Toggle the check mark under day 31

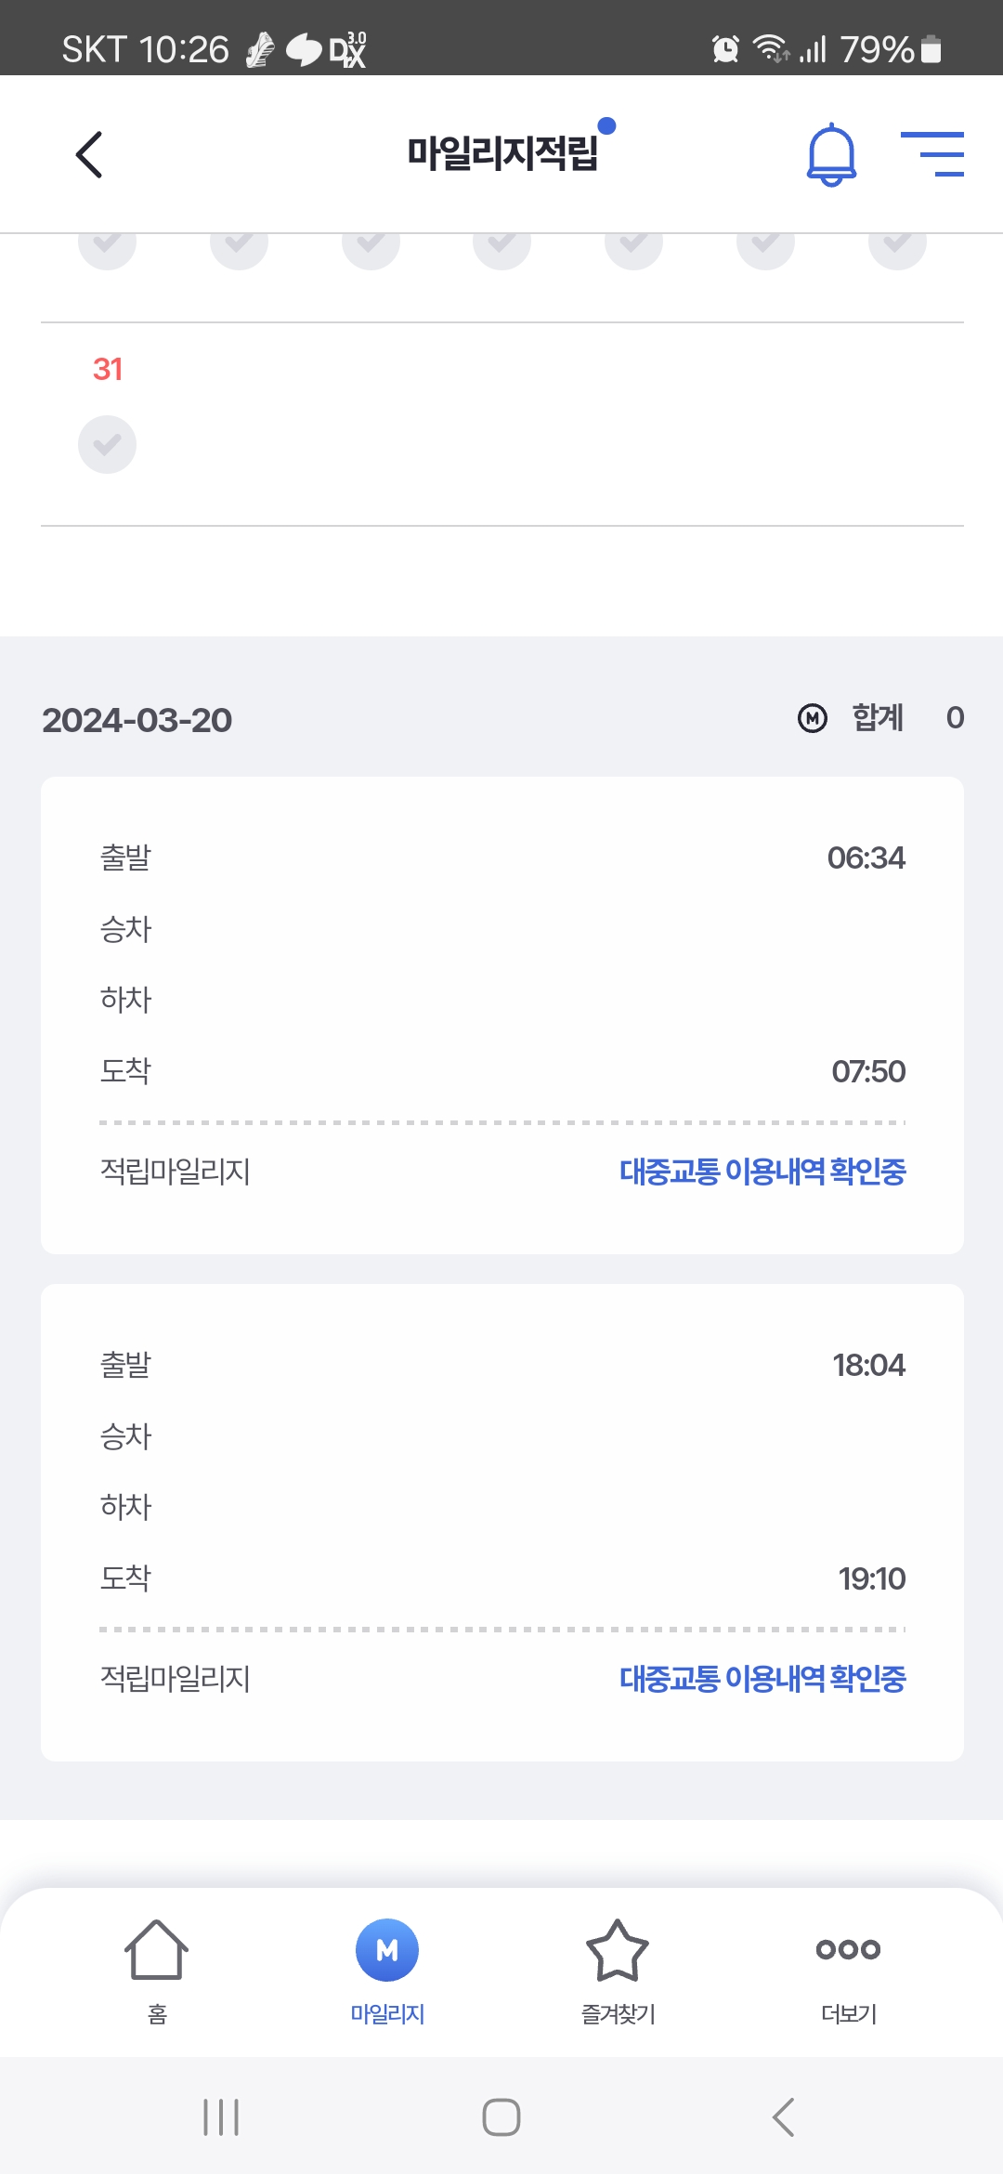pos(107,444)
